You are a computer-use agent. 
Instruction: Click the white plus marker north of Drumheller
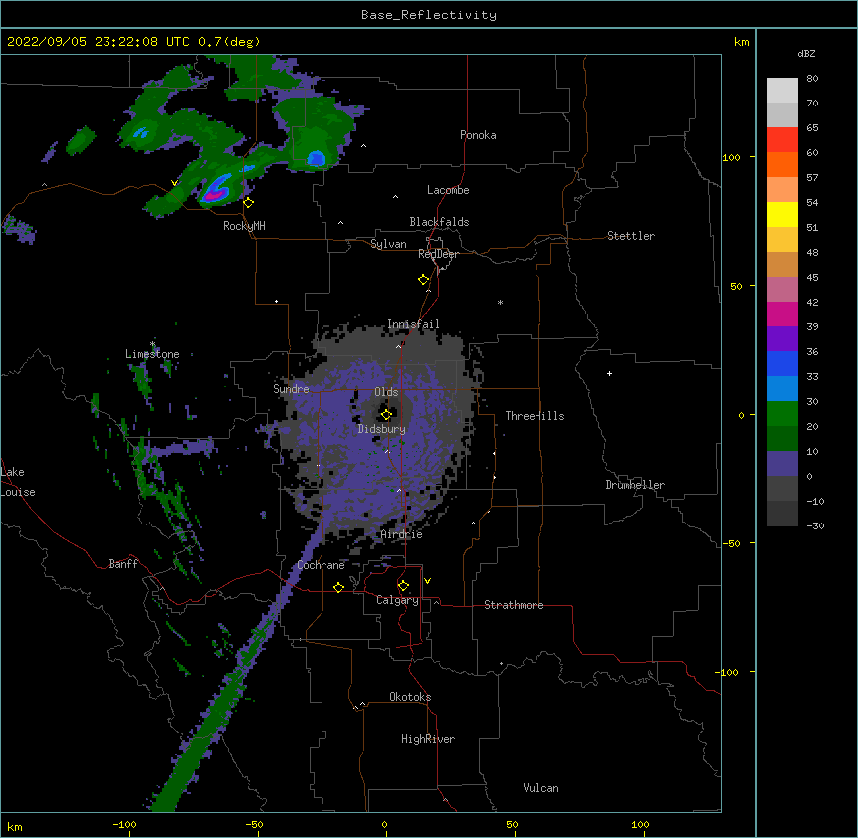(609, 373)
